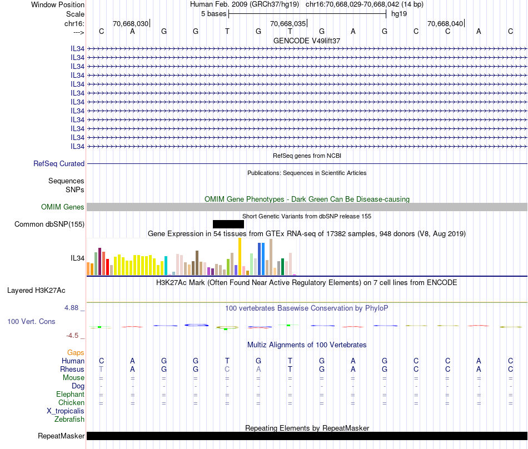Click the 4.88 PhyloP upper scale value

[x=71, y=308]
